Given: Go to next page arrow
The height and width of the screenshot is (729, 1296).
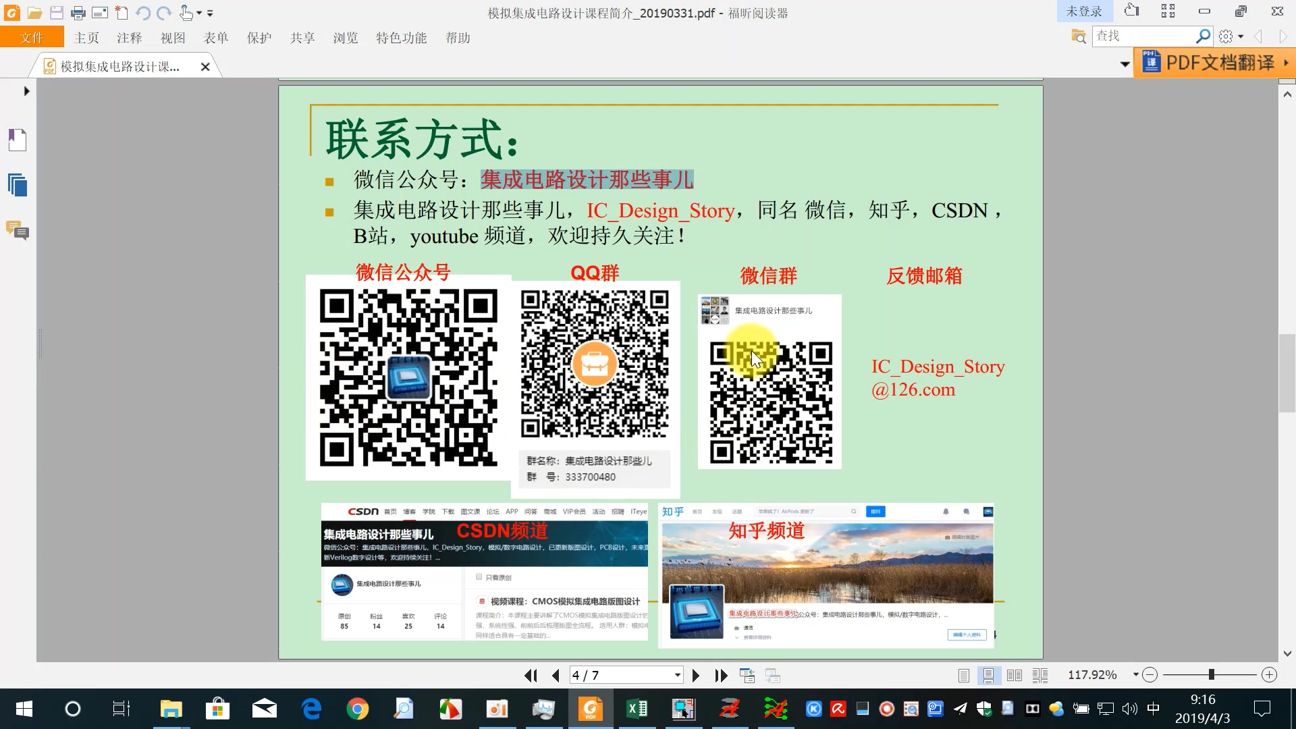Looking at the screenshot, I should click(696, 675).
